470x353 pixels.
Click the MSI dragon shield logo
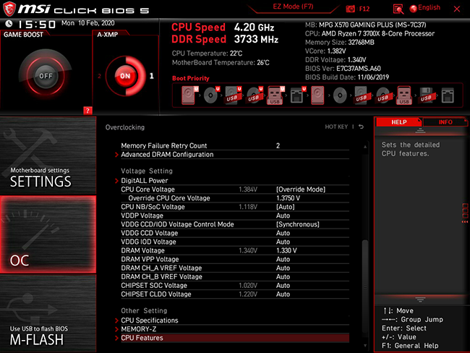tap(9, 9)
